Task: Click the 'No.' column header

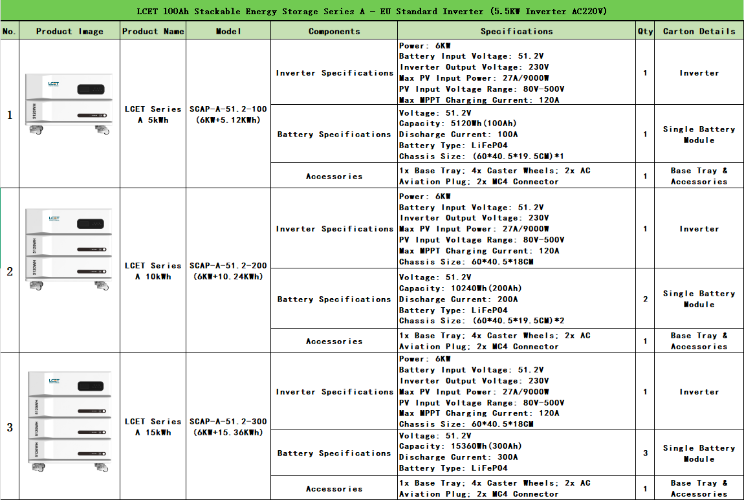Action: (x=9, y=31)
